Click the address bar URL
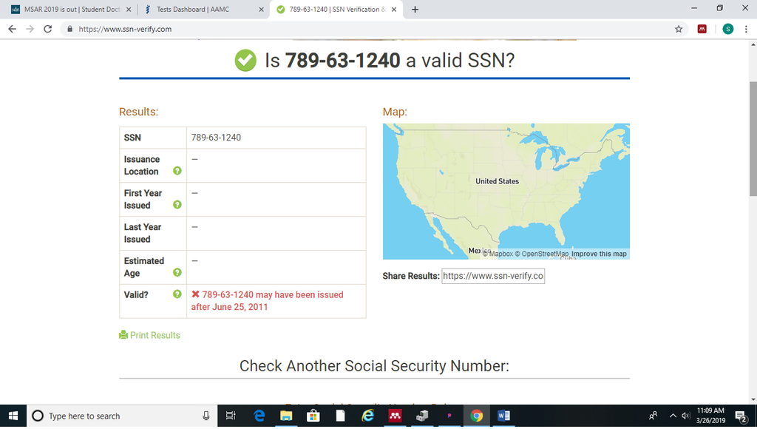 (x=125, y=29)
